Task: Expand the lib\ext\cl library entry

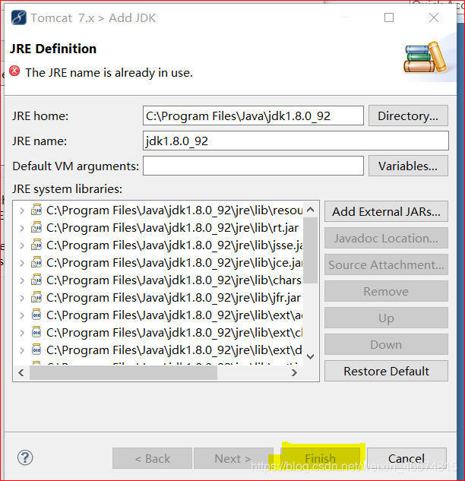Action: (22, 333)
